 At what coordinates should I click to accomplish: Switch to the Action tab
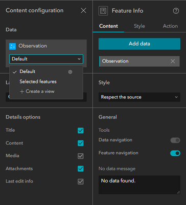coord(170,26)
